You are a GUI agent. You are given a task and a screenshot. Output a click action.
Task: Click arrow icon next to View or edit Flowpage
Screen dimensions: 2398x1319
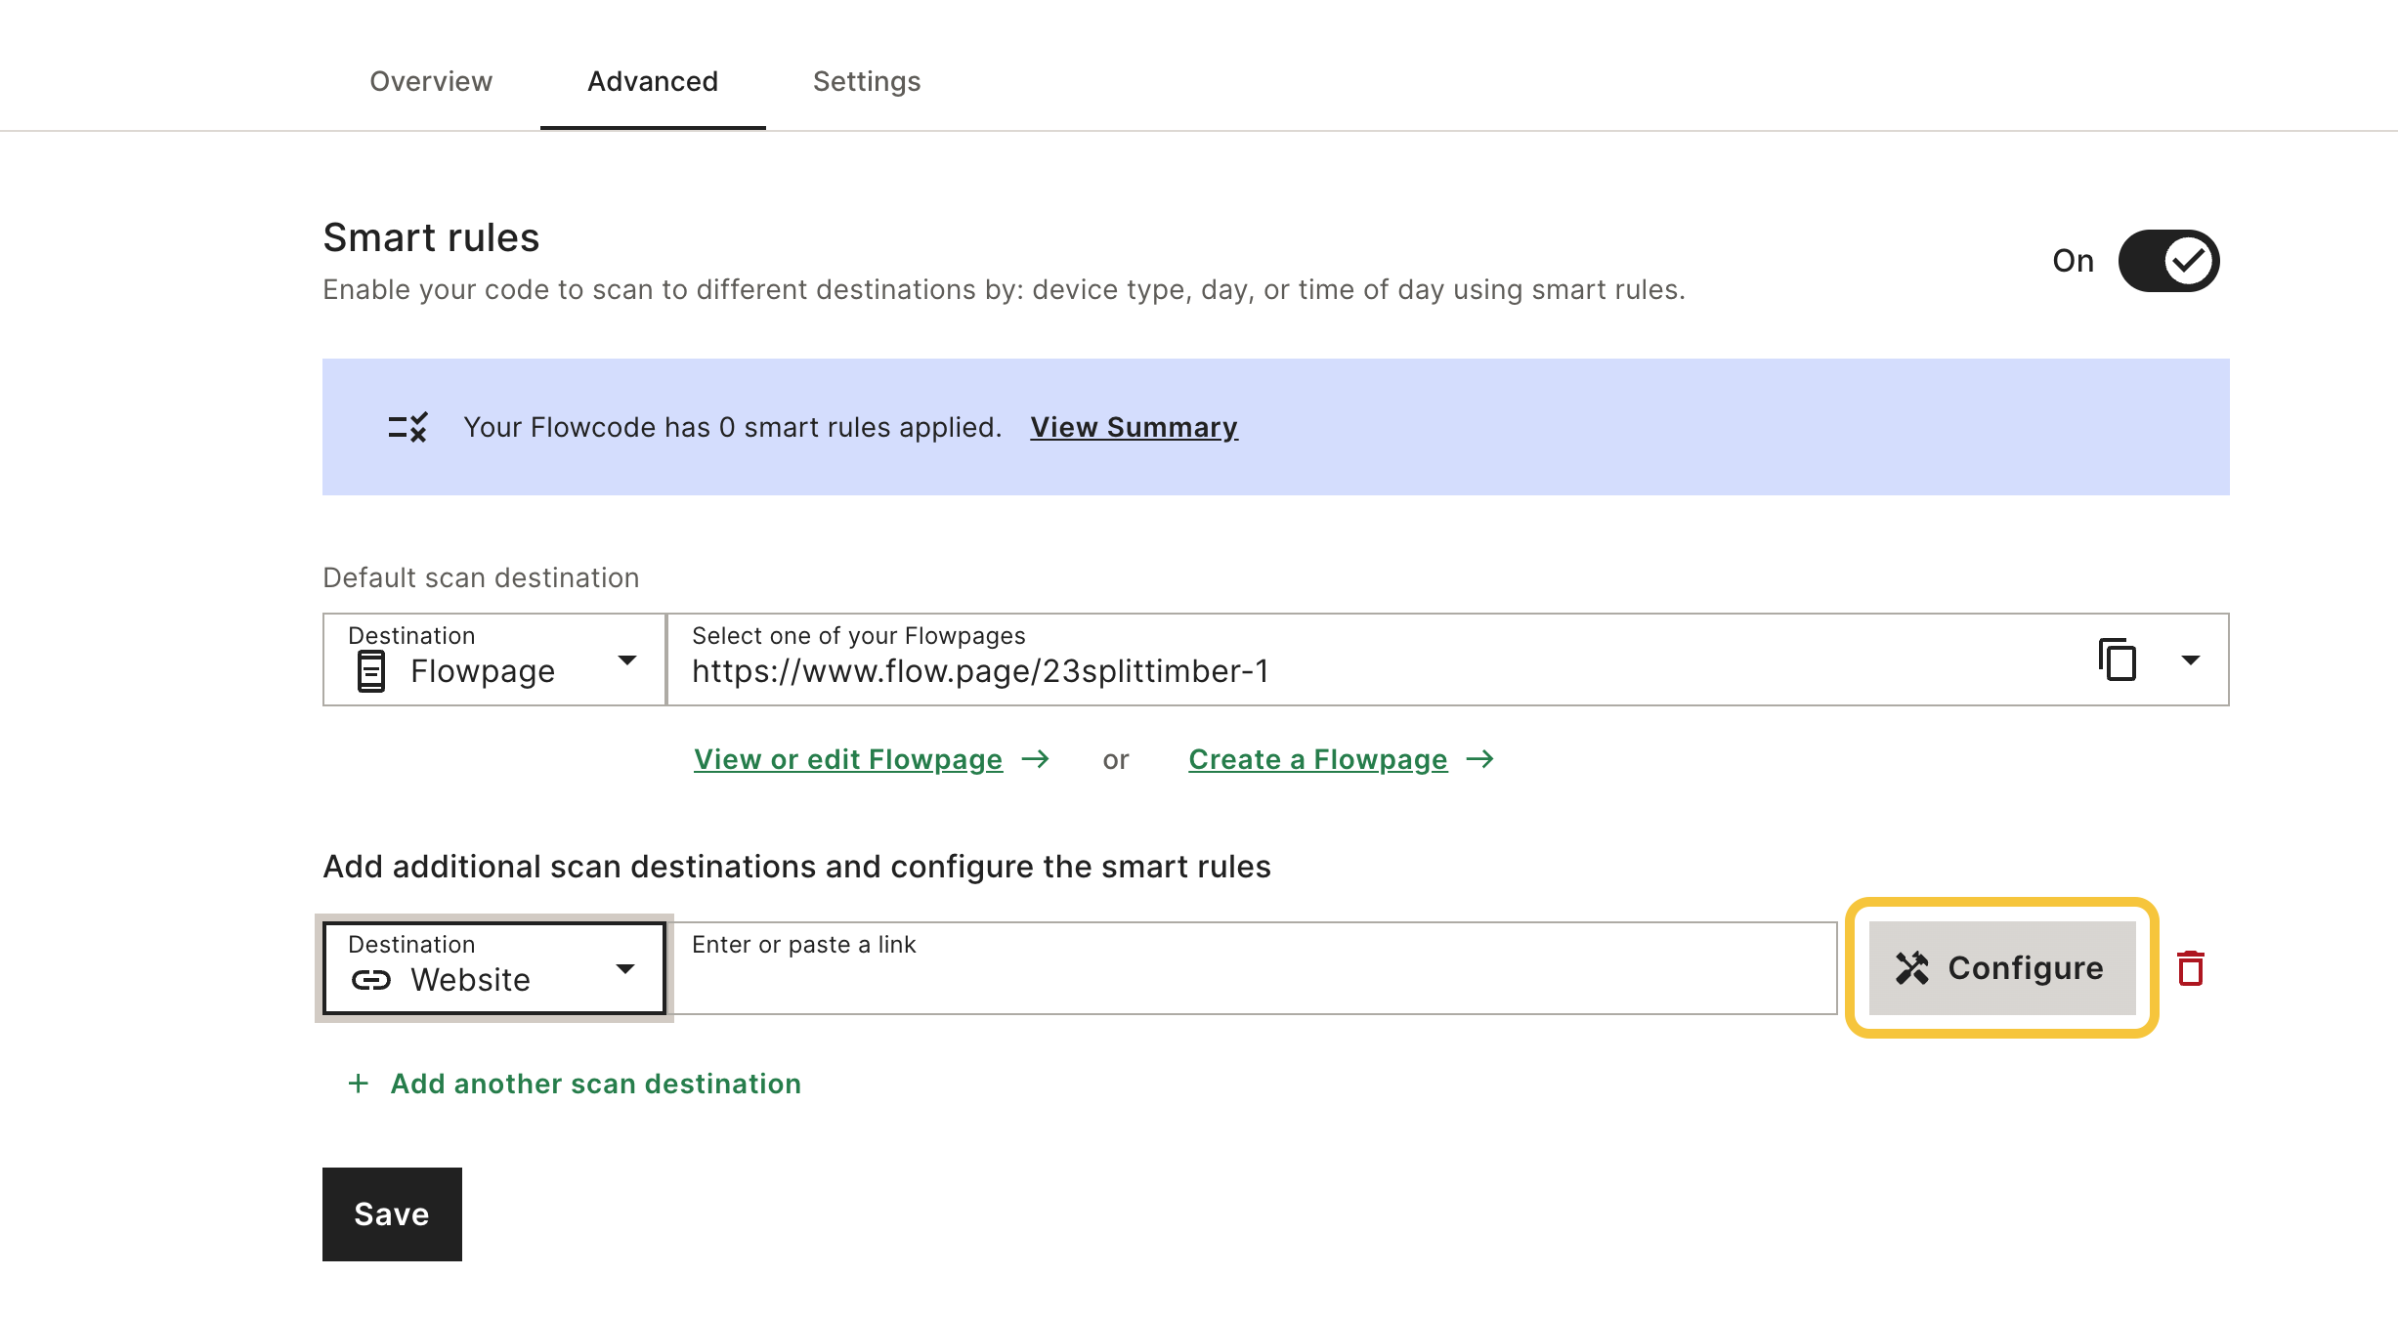click(1036, 759)
